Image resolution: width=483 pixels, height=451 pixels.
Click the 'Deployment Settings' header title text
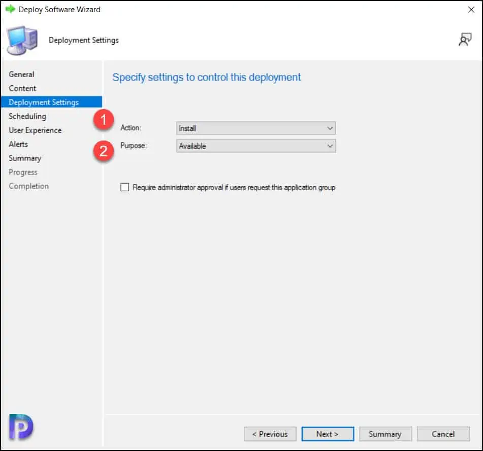(x=83, y=40)
